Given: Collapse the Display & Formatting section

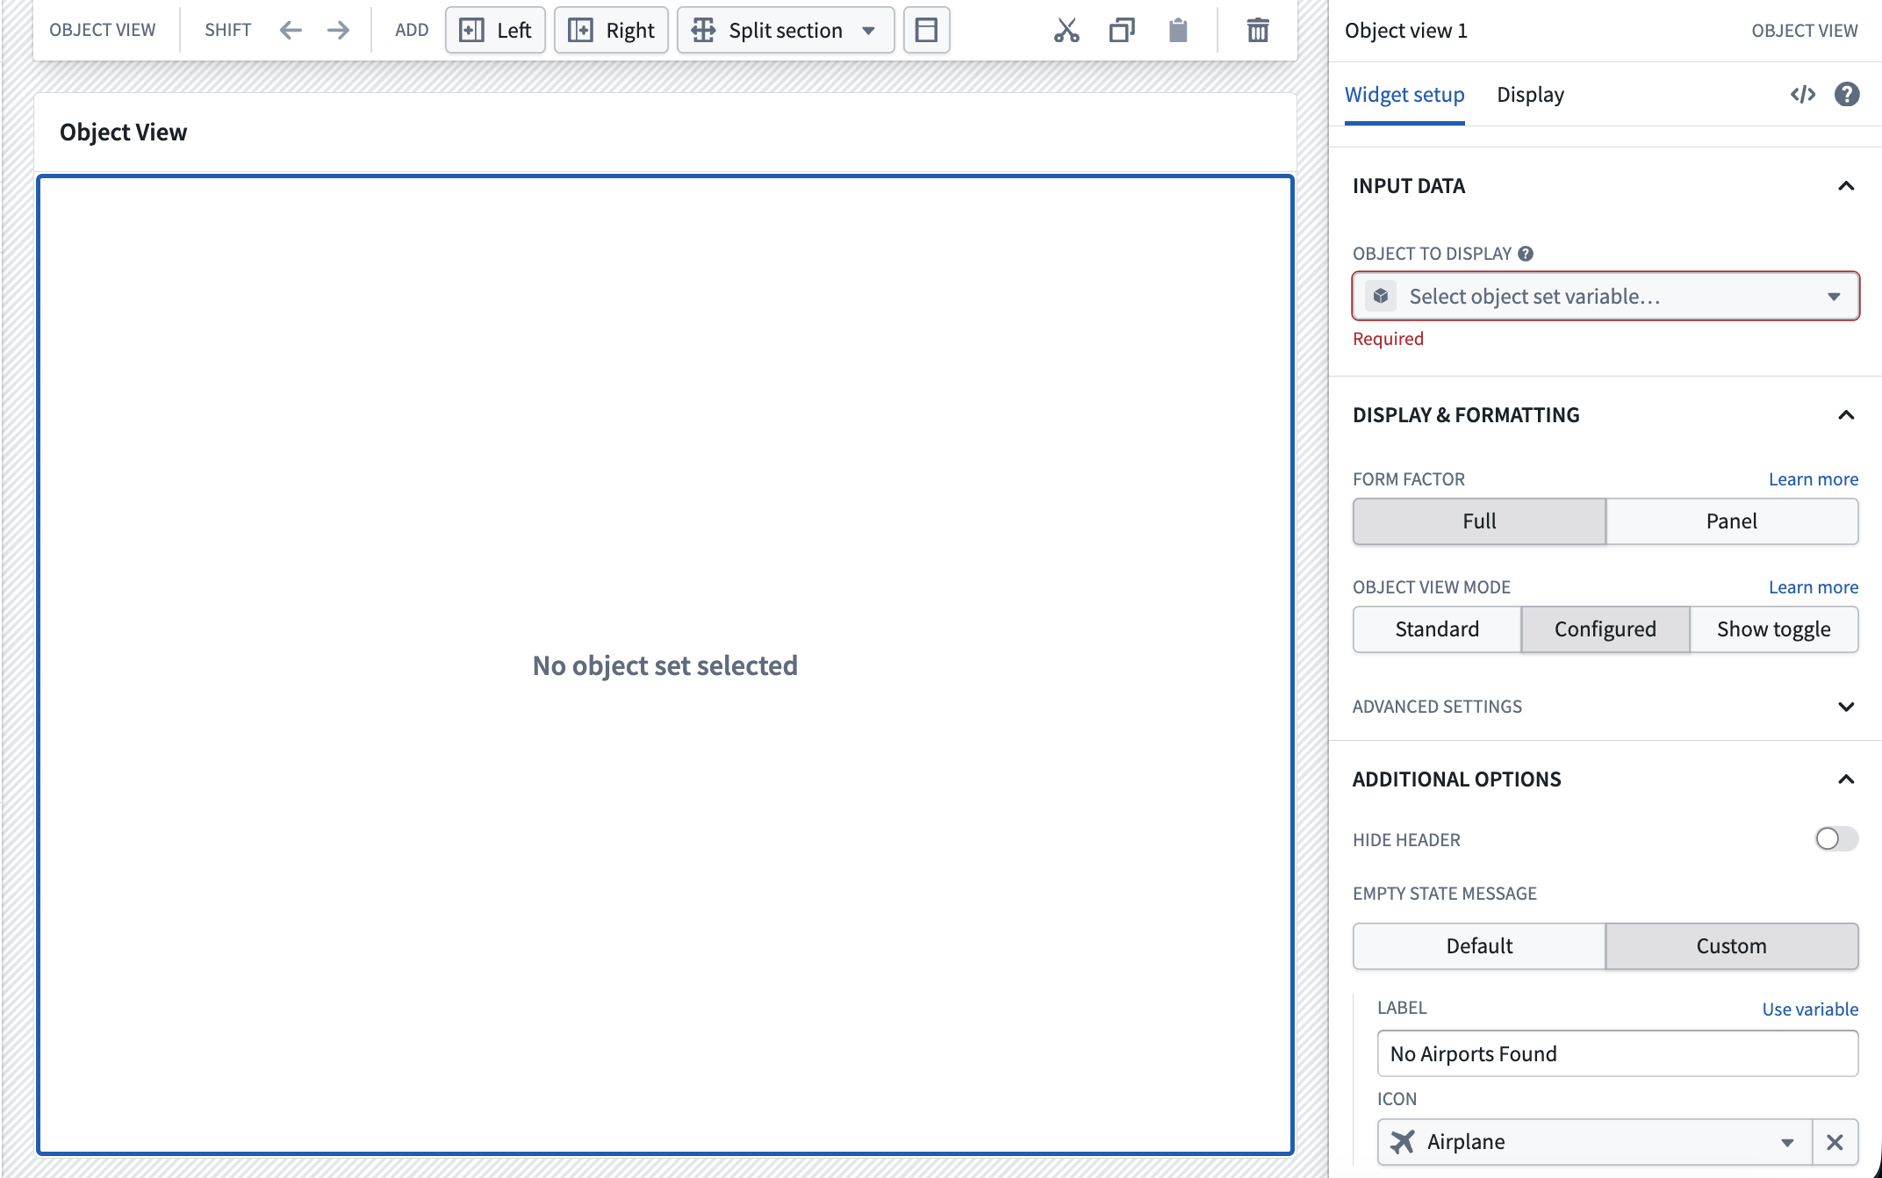Looking at the screenshot, I should click(1846, 415).
